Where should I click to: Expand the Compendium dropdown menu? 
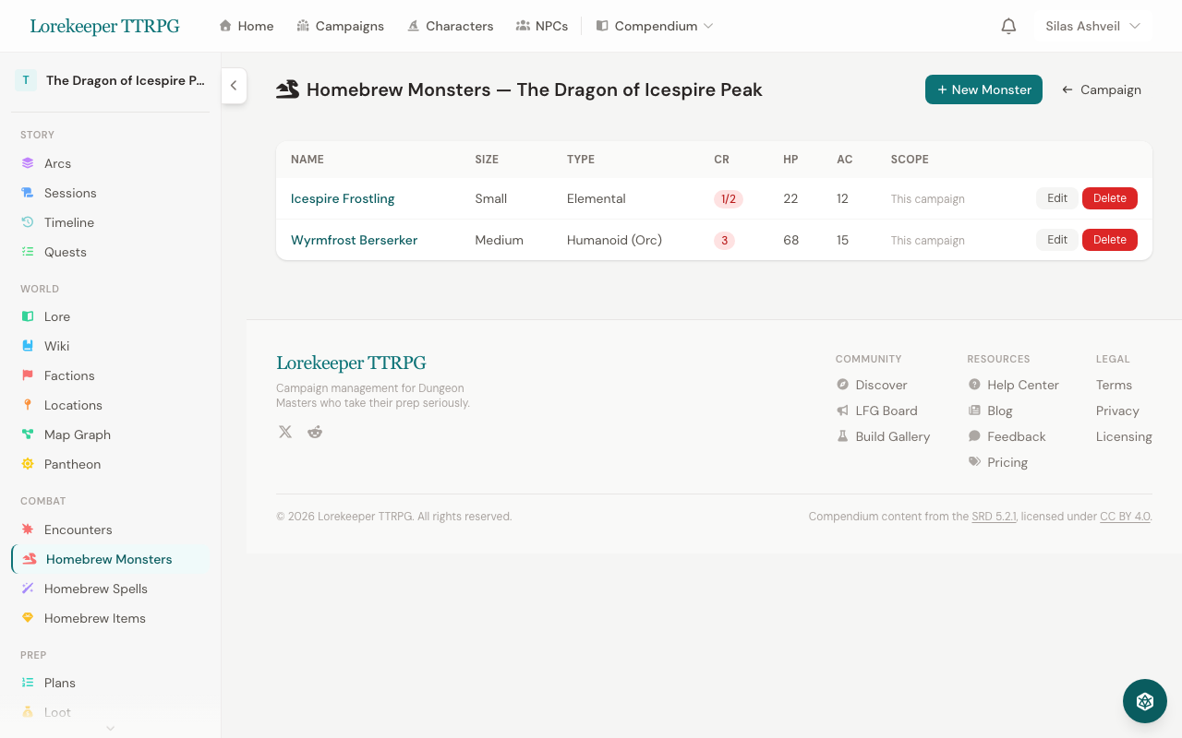tap(655, 26)
